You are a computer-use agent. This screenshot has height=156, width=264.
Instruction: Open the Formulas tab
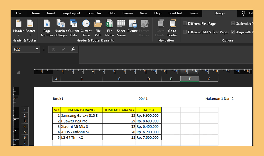[94, 13]
